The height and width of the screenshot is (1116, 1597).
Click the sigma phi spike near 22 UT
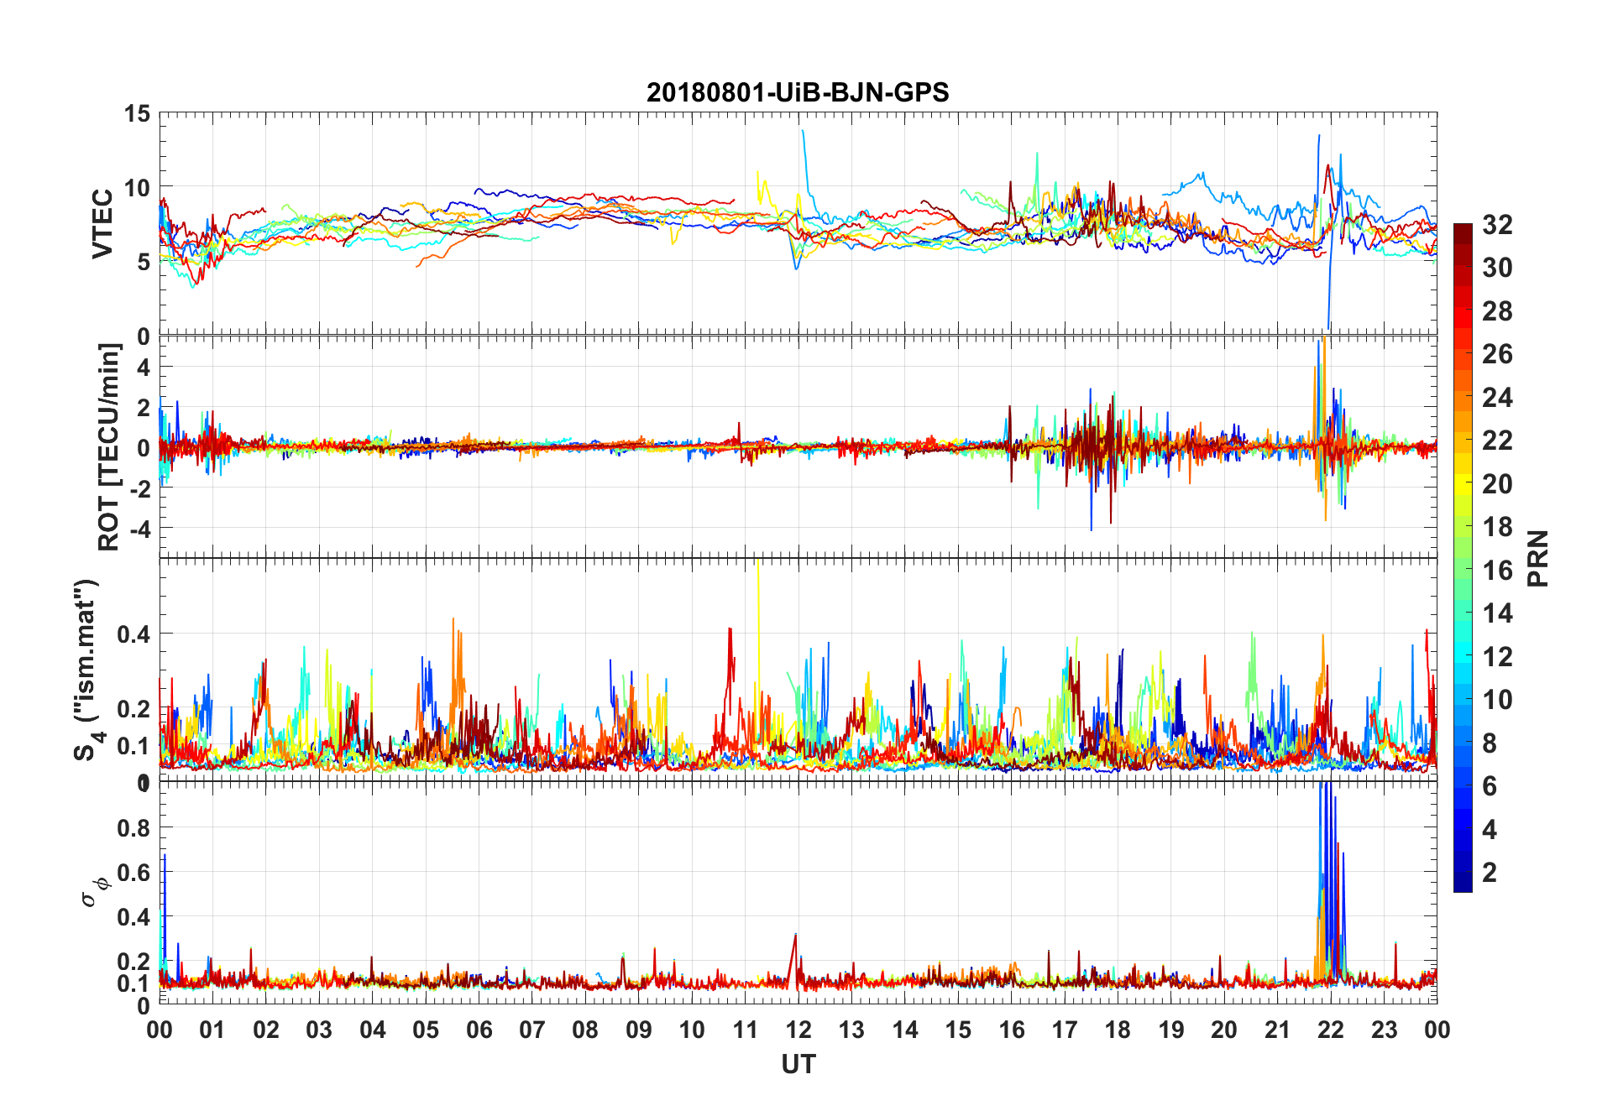[x=1330, y=881]
